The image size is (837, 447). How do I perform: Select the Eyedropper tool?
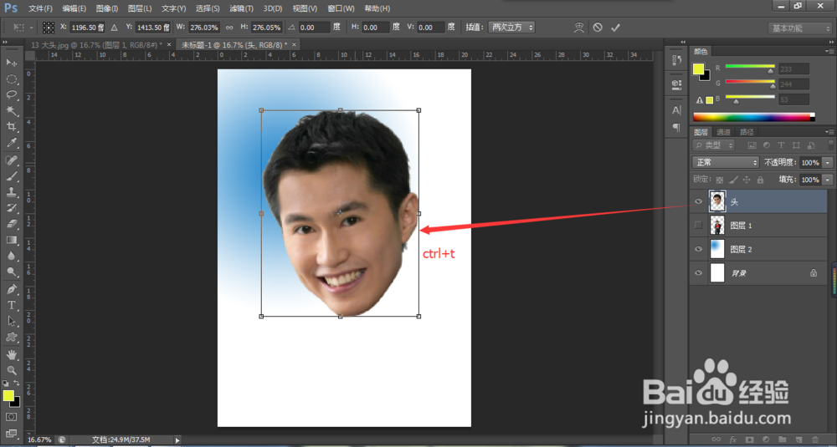pos(11,143)
